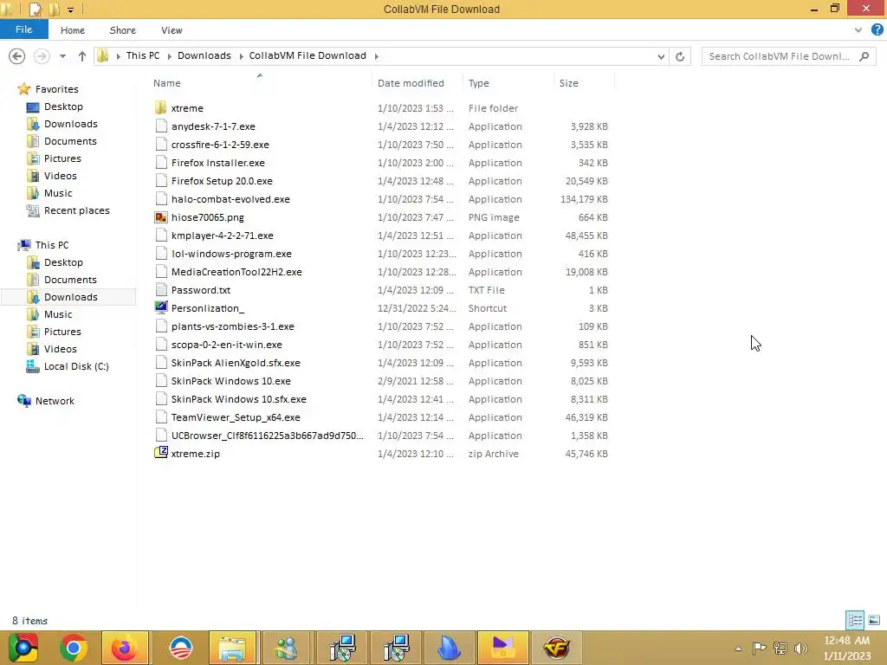Sort by the Type column header
This screenshot has width=887, height=665.
tap(508, 83)
